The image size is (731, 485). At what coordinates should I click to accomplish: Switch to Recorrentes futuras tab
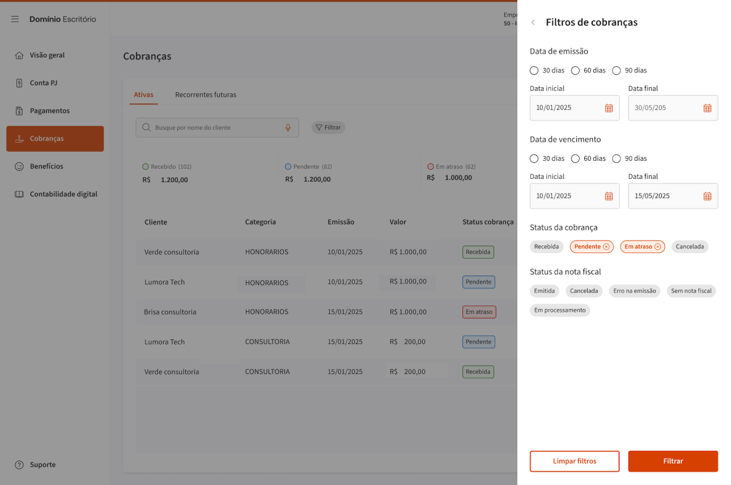206,95
